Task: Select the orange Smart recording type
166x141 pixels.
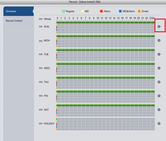Action: [139, 11]
